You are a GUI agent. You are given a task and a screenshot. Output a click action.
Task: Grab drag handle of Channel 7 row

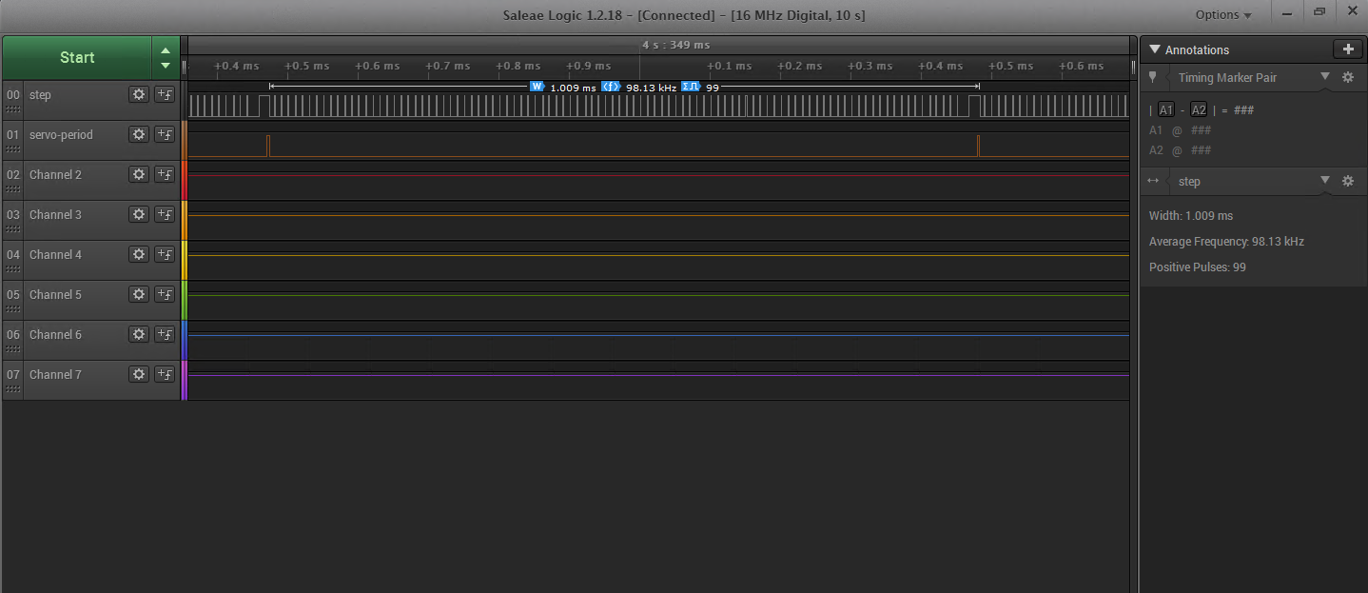click(13, 388)
